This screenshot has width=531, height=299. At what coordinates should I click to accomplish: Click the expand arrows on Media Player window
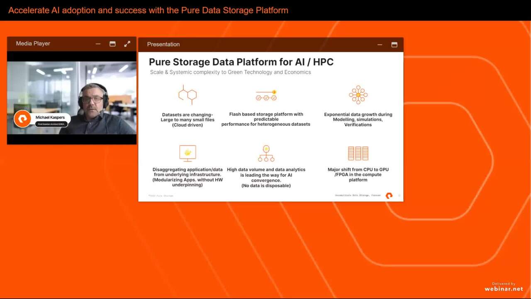127,43
